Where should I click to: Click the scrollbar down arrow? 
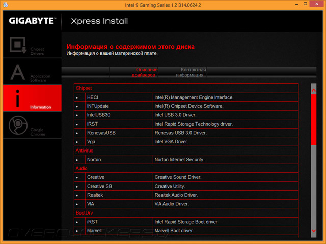[x=314, y=231]
